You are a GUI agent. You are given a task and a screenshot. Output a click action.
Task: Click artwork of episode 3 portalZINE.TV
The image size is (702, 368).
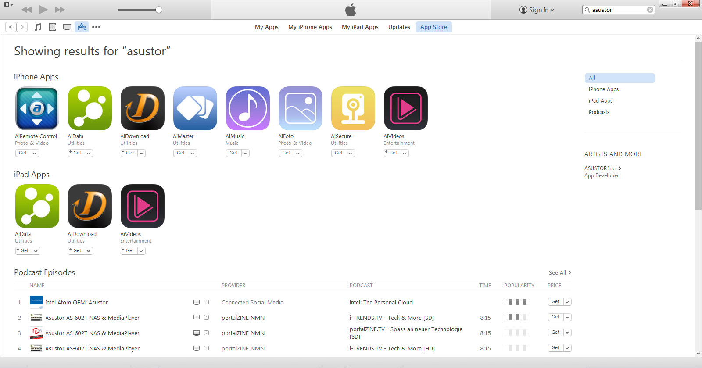36,333
